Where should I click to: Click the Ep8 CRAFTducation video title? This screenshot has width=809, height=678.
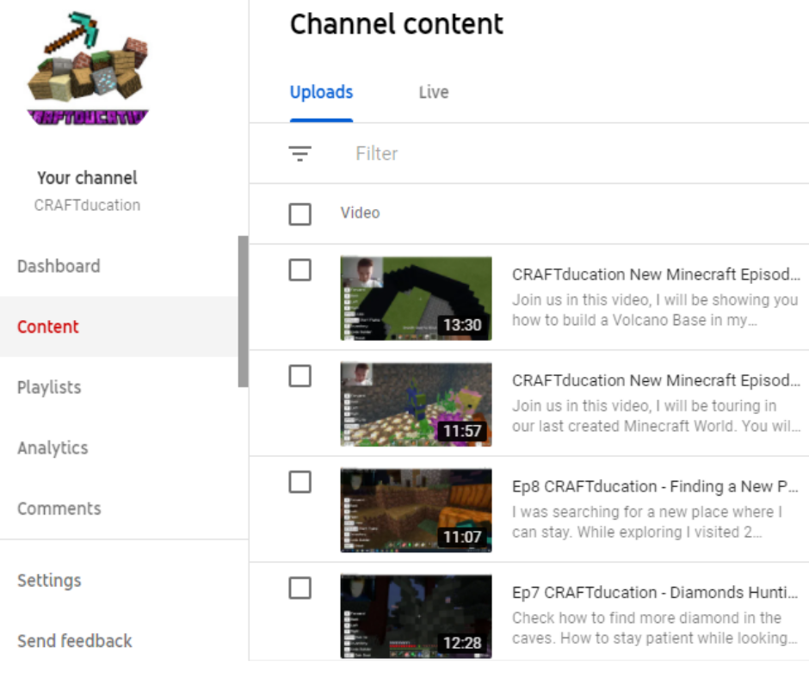pos(655,486)
